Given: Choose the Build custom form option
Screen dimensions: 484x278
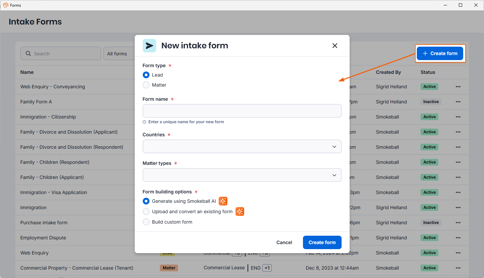Looking at the screenshot, I should pyautogui.click(x=146, y=222).
